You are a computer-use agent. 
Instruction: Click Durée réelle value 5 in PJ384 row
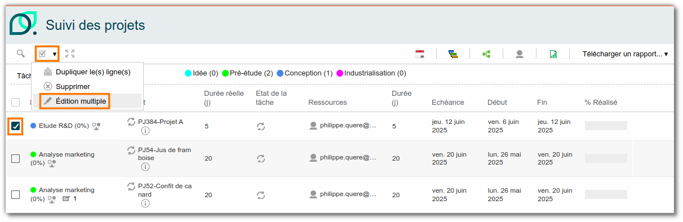point(206,126)
